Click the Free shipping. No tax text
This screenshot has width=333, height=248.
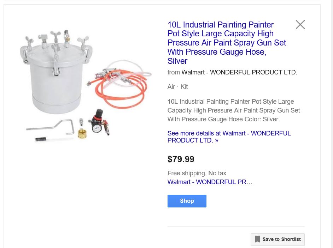coord(197,173)
